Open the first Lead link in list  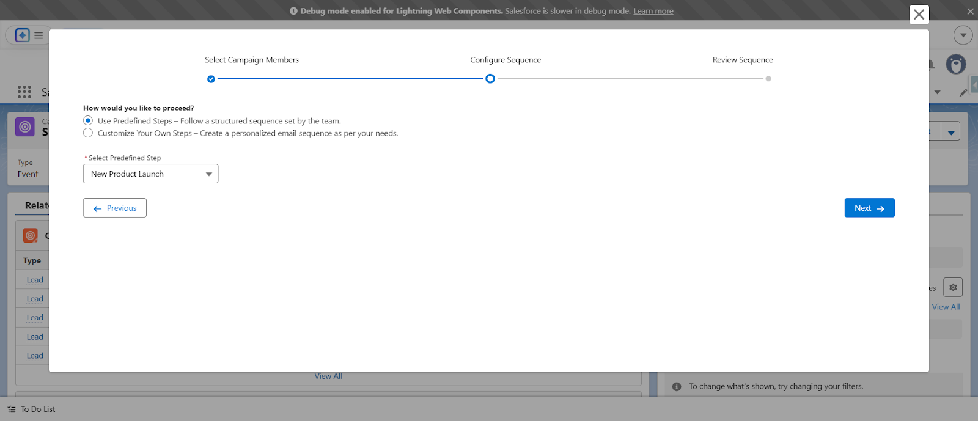point(35,280)
